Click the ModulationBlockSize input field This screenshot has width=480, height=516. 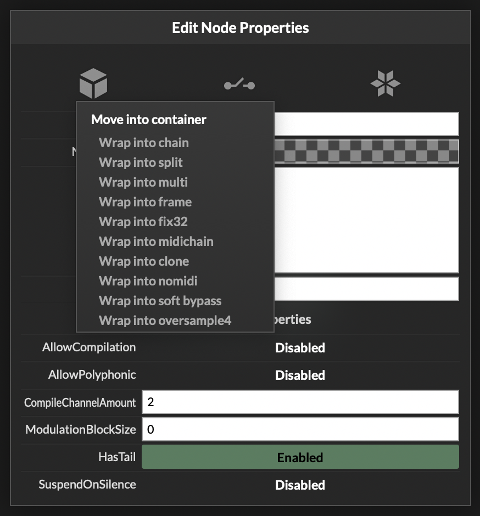pyautogui.click(x=300, y=429)
